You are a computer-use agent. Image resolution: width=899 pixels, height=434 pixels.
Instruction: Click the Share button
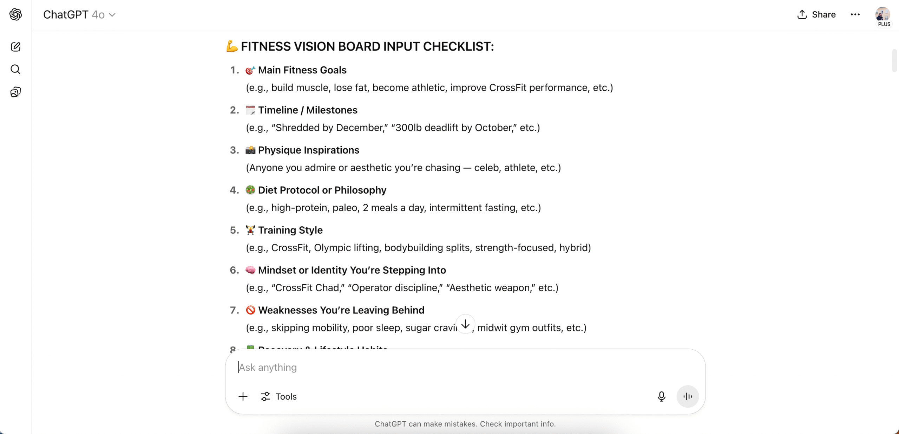pyautogui.click(x=816, y=14)
